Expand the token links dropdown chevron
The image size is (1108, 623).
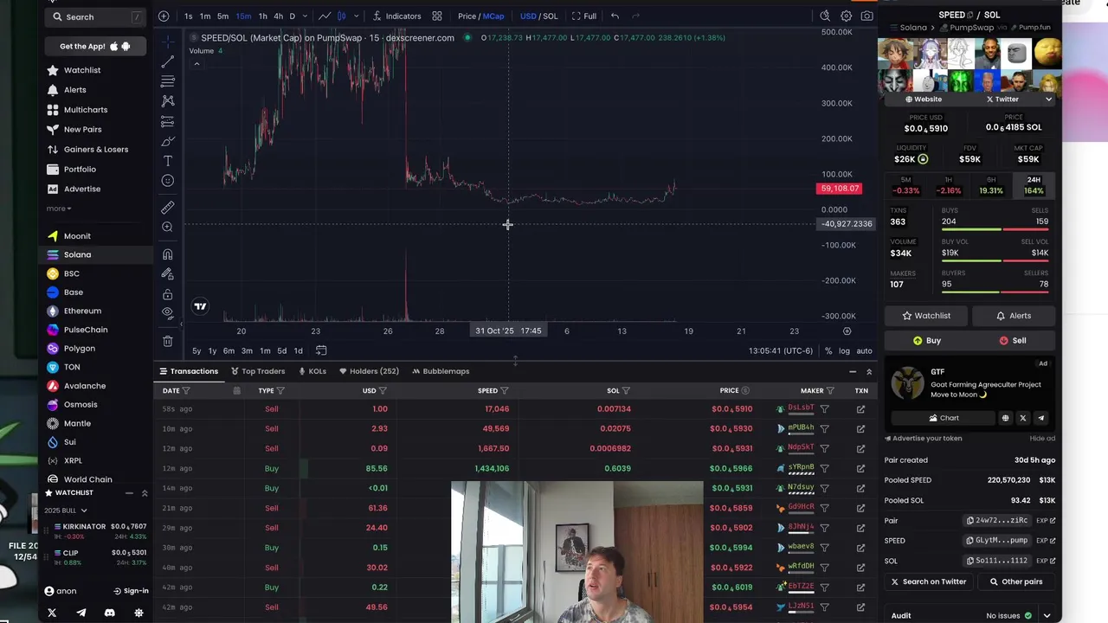pos(1048,100)
